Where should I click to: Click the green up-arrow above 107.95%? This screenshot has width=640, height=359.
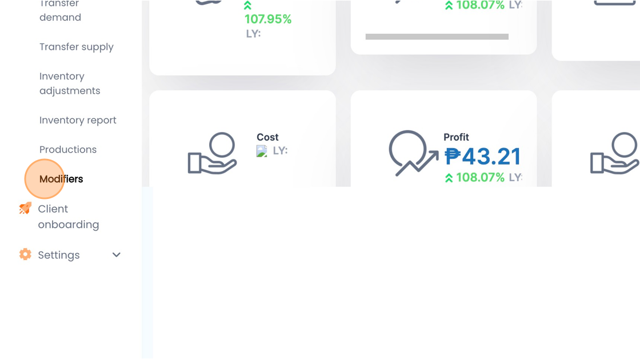pos(247,6)
